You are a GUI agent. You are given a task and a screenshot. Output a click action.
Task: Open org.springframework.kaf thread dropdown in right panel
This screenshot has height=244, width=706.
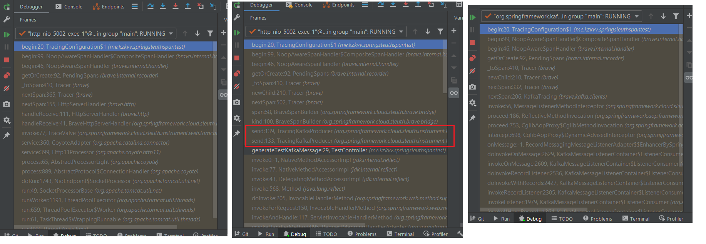tap(562, 16)
